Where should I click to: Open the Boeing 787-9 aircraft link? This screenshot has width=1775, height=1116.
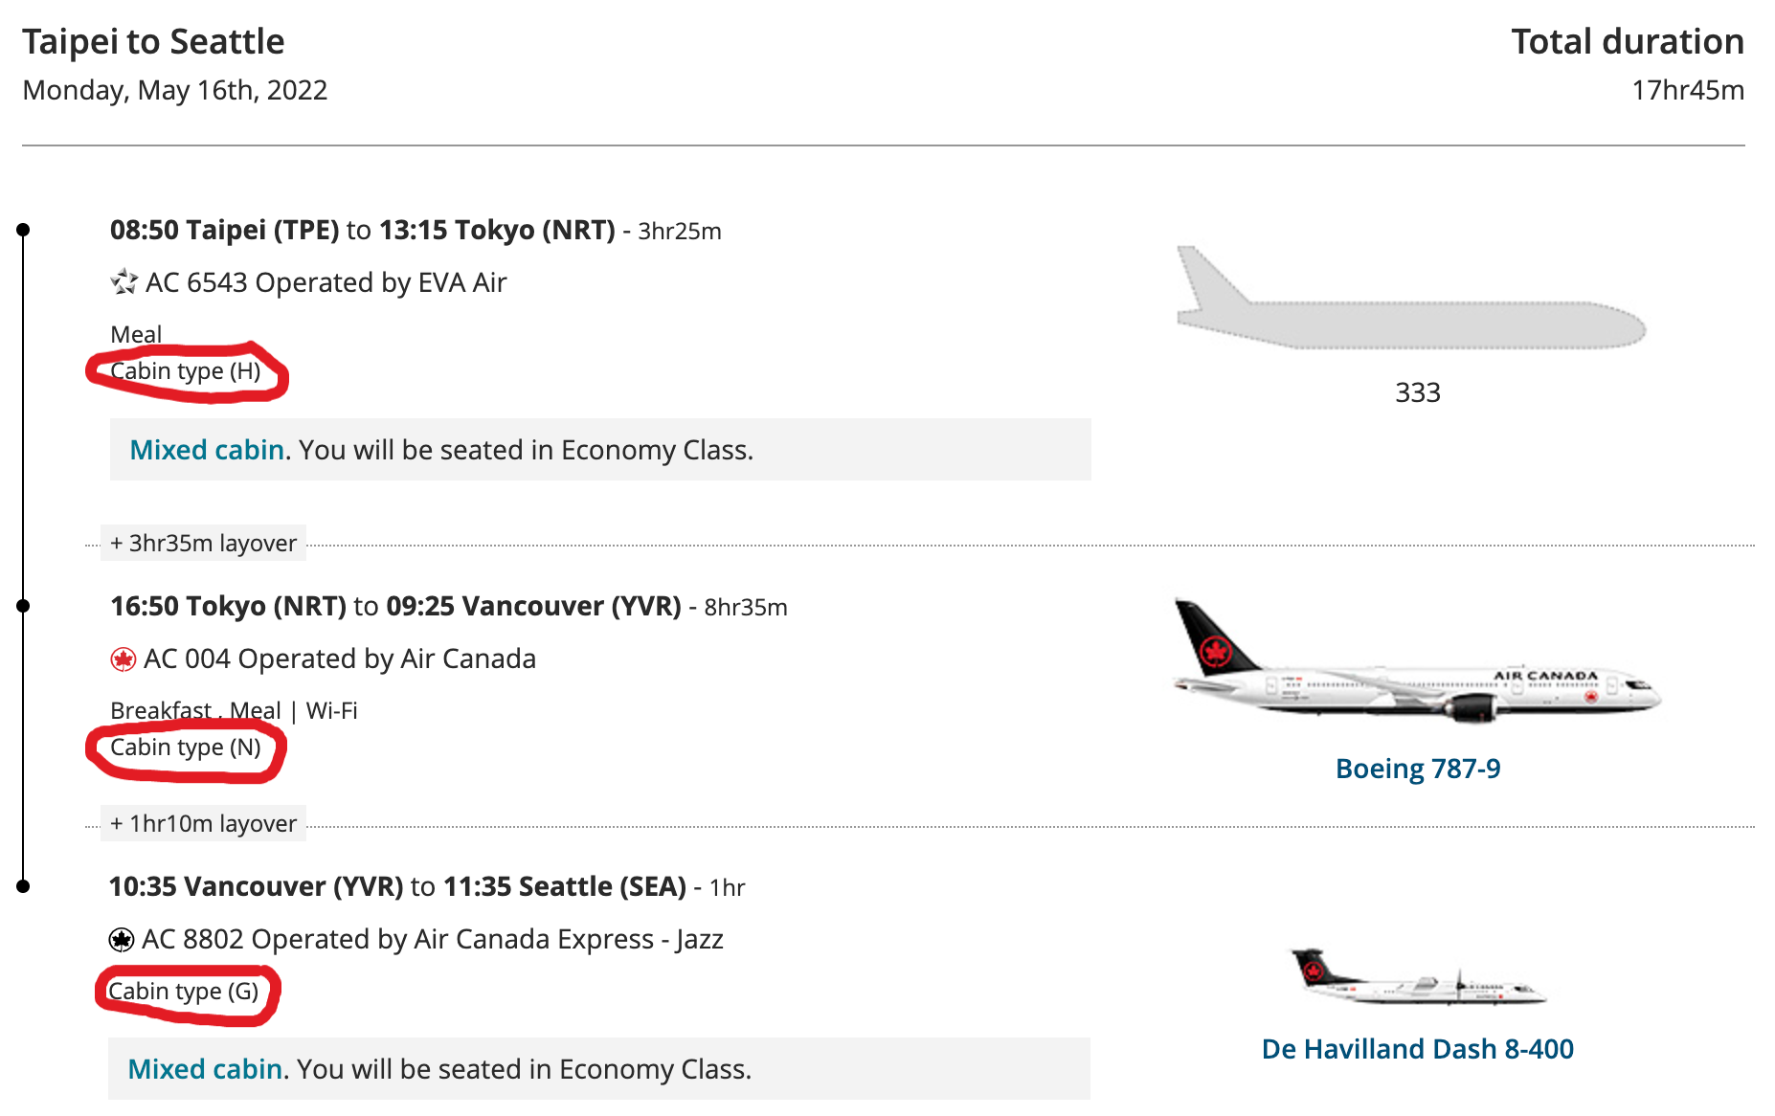1418,769
